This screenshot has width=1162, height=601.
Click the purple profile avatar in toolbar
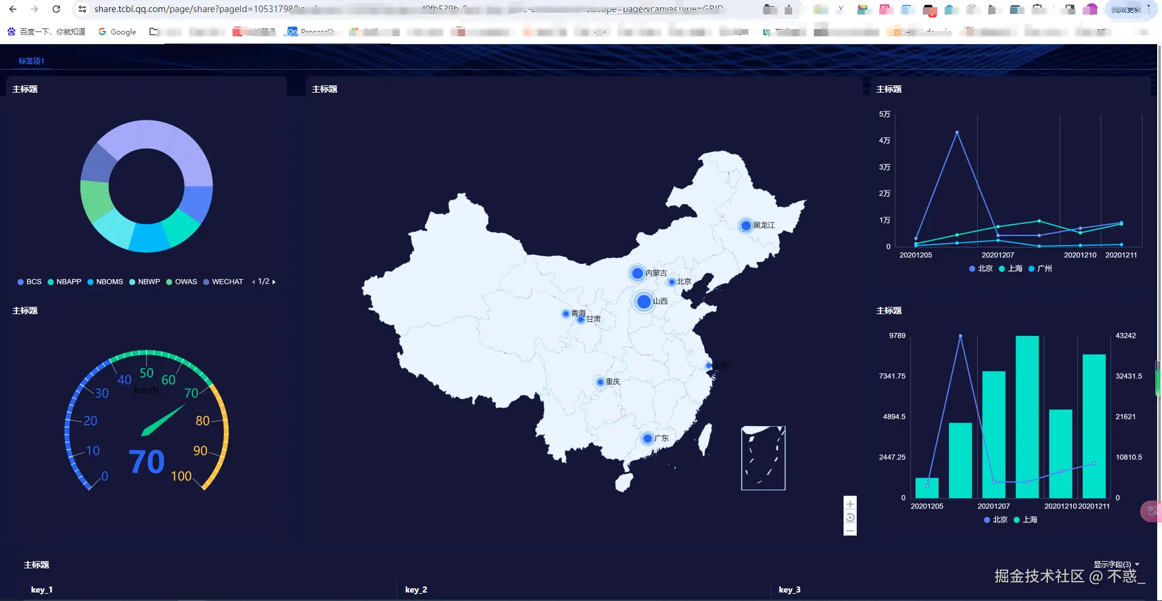pos(1090,9)
